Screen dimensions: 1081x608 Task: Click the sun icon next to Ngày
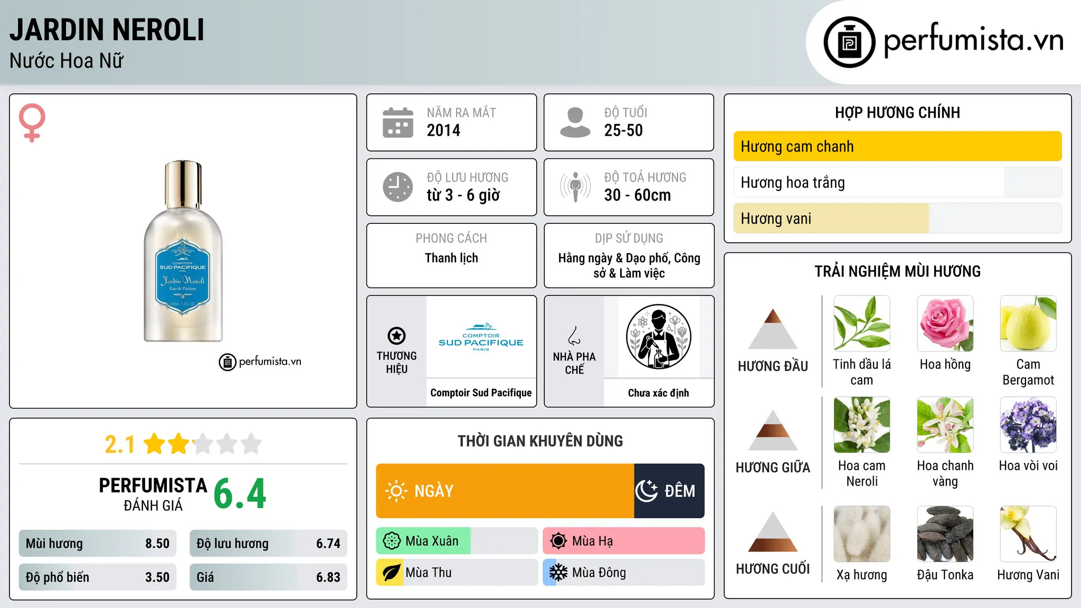click(x=396, y=491)
